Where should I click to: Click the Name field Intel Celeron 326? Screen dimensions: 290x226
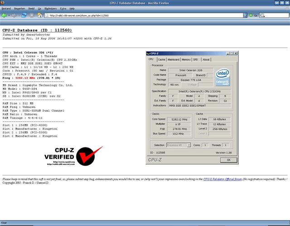[191, 70]
